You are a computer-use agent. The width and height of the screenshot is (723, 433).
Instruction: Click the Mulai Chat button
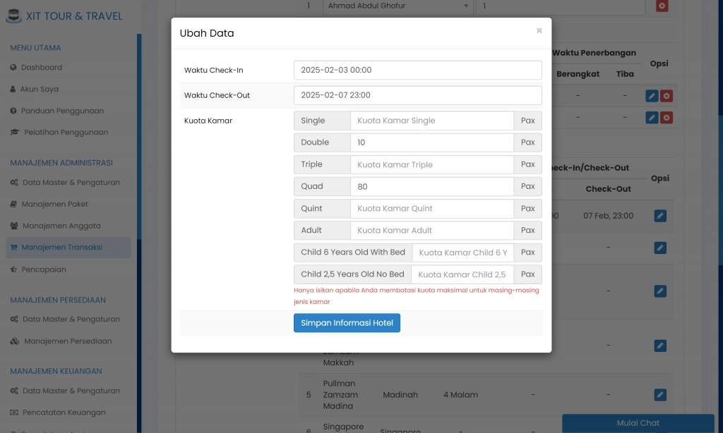(x=638, y=423)
